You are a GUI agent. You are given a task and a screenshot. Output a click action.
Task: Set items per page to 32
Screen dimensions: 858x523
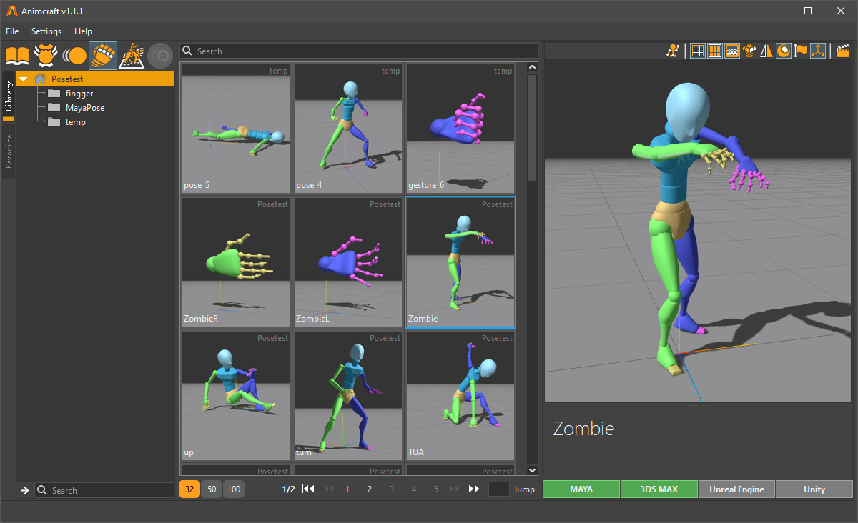coord(189,489)
